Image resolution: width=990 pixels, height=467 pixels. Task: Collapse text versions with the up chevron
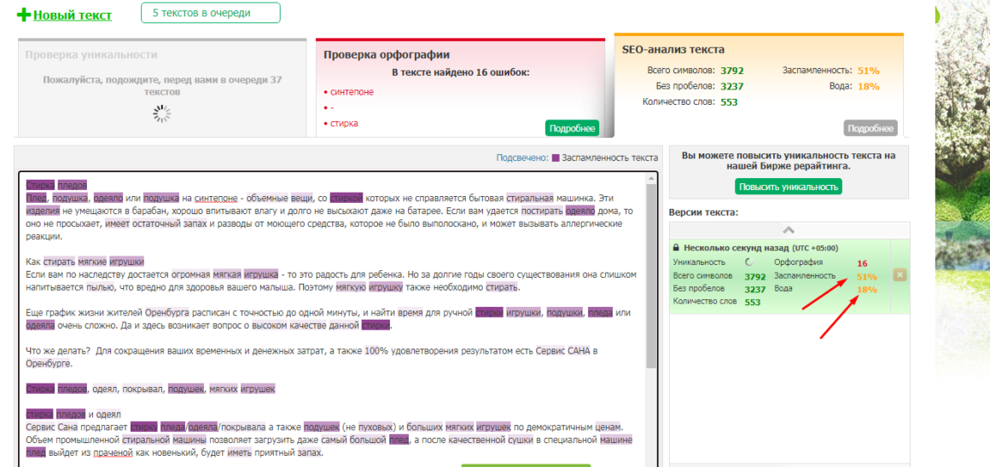pyautogui.click(x=789, y=230)
